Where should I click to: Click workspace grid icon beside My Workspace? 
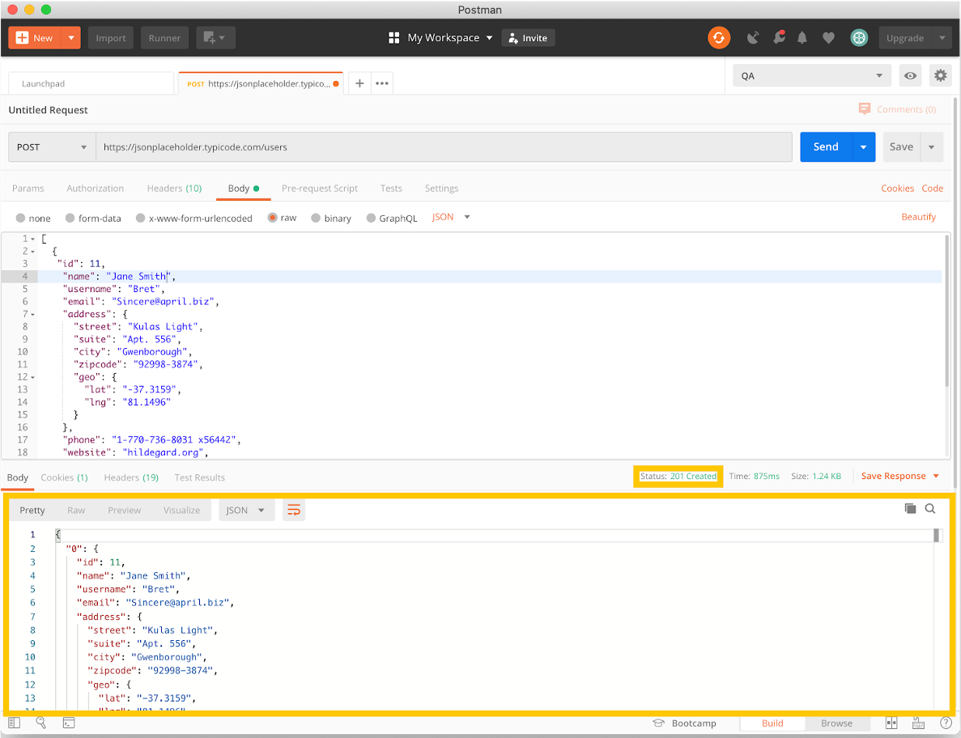[394, 38]
